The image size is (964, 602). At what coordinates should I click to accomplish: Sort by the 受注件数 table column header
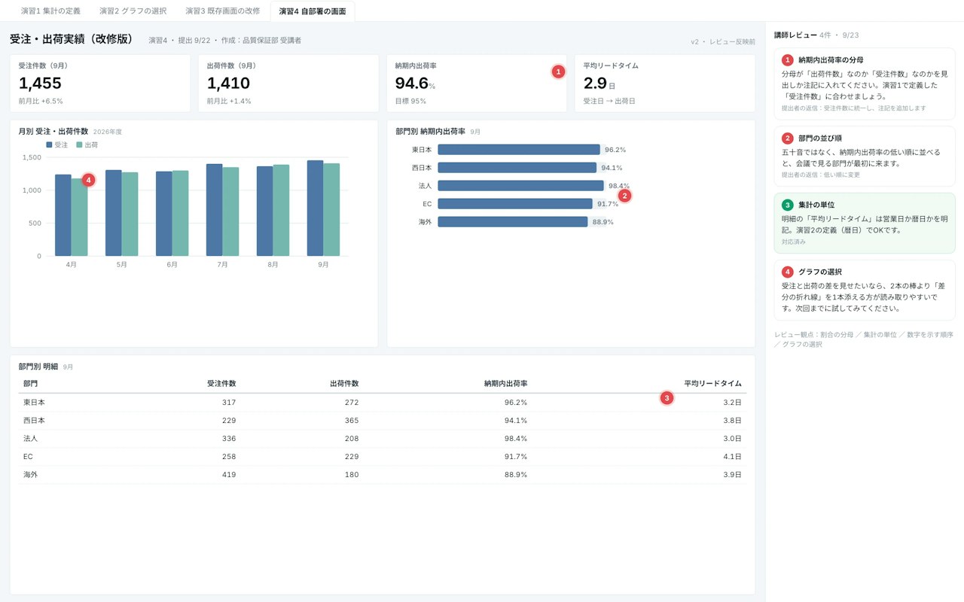(221, 384)
